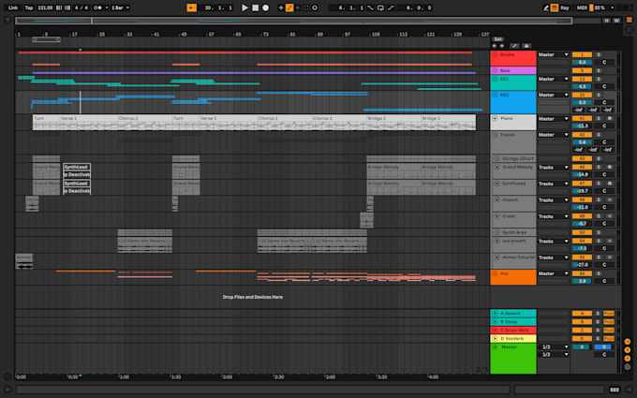Click the Atmos Futurist volume -27.0
This screenshot has width=637, height=398.
pyautogui.click(x=582, y=265)
